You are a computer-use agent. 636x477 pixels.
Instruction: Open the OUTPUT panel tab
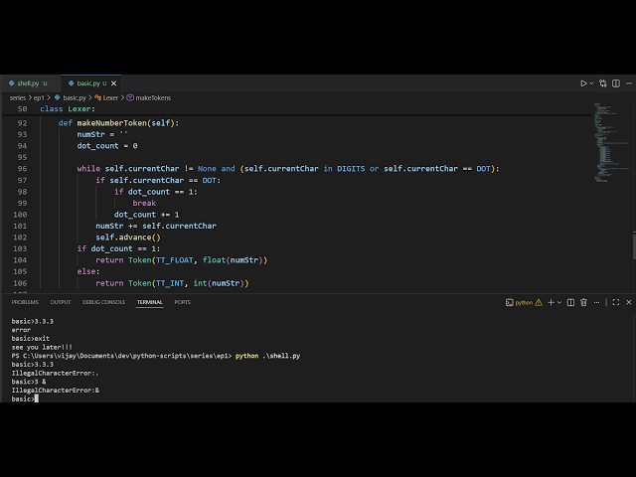click(61, 302)
